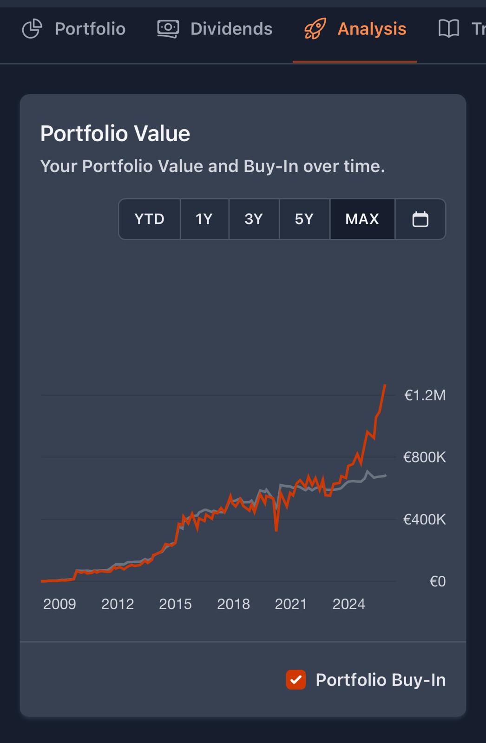The width and height of the screenshot is (486, 743).
Task: Uncheck the Portfolio Buy-In checkbox
Action: (296, 680)
